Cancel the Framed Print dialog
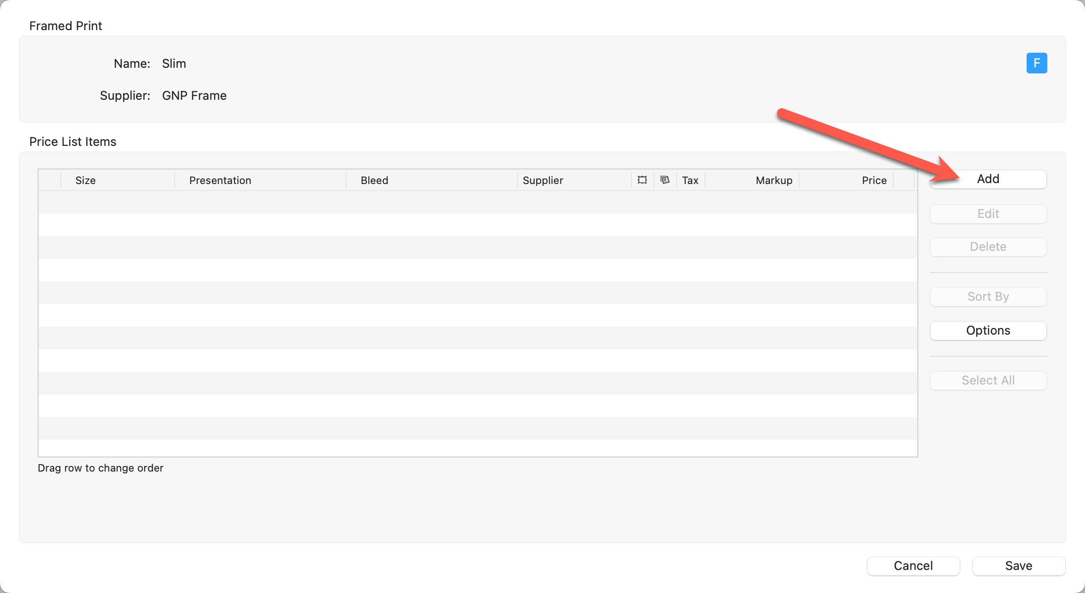This screenshot has height=593, width=1085. pos(913,566)
